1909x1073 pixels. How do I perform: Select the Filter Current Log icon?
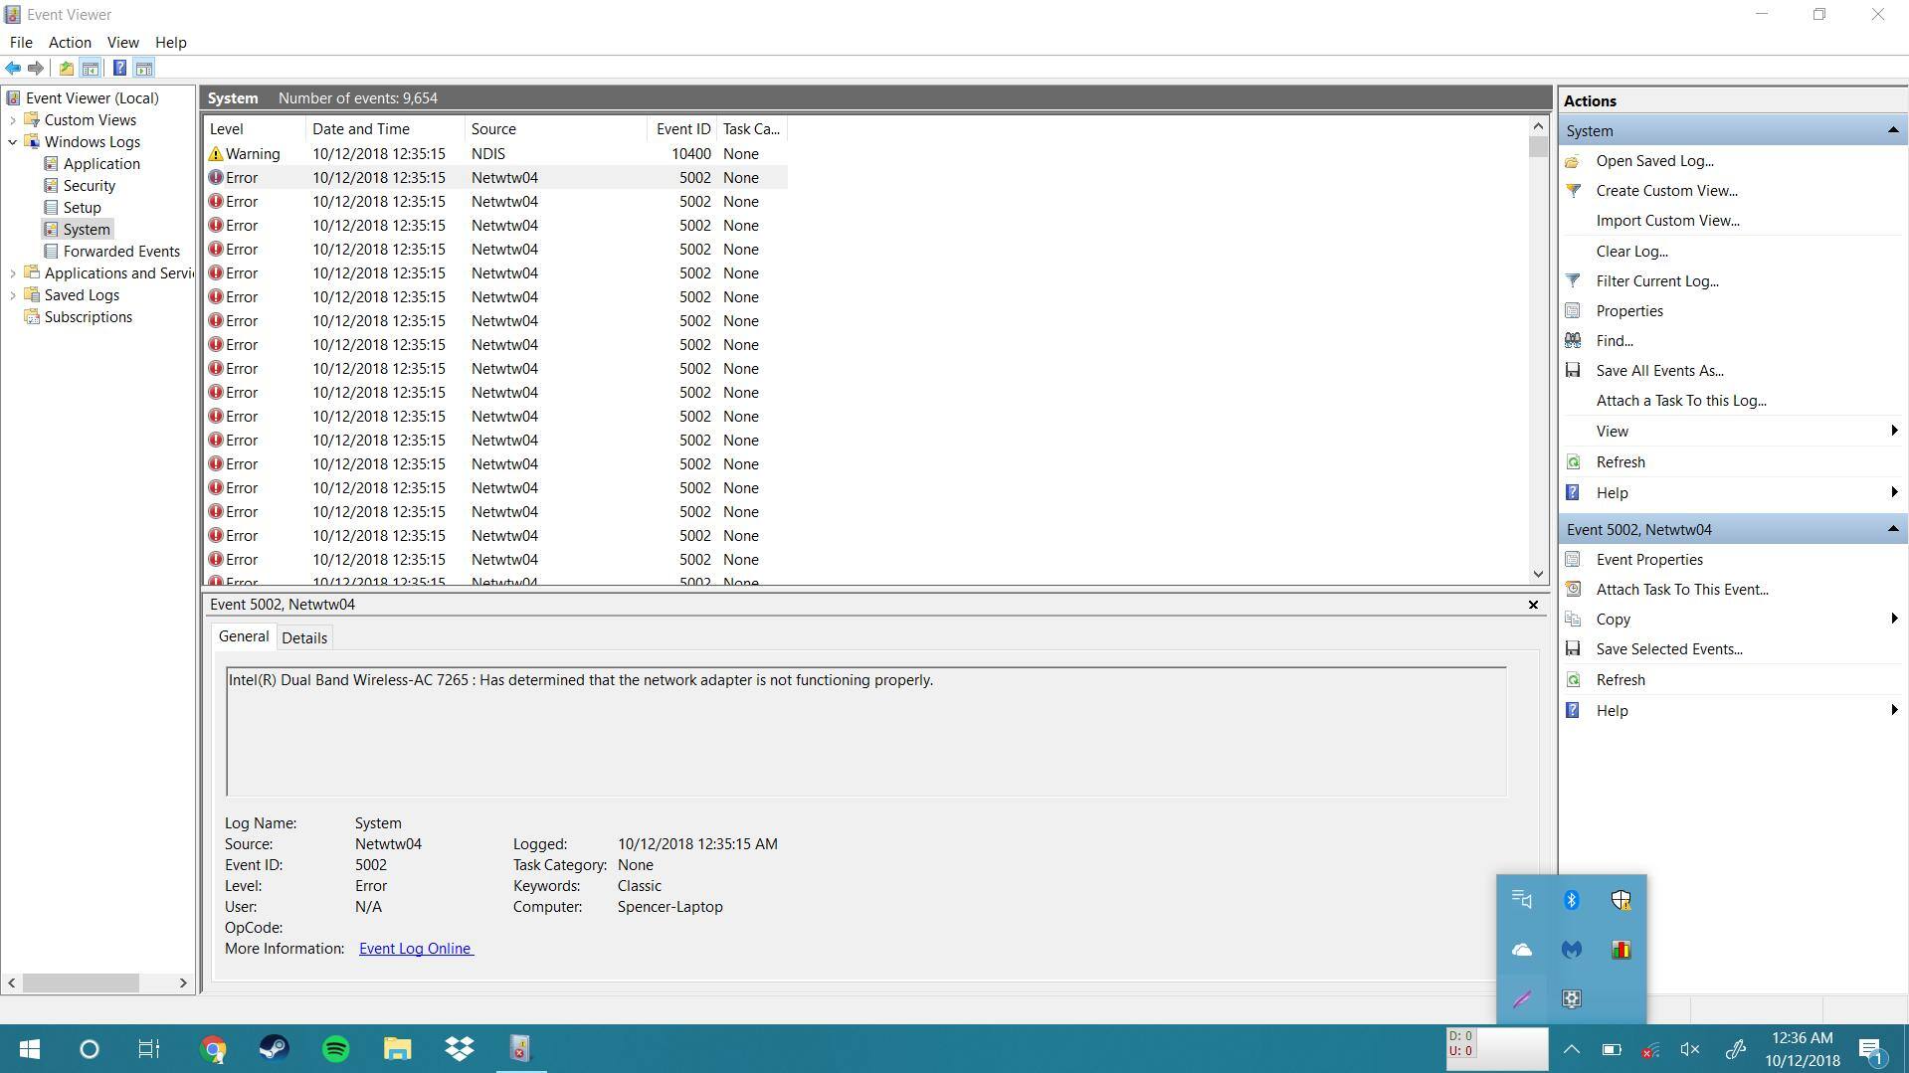coord(1573,280)
